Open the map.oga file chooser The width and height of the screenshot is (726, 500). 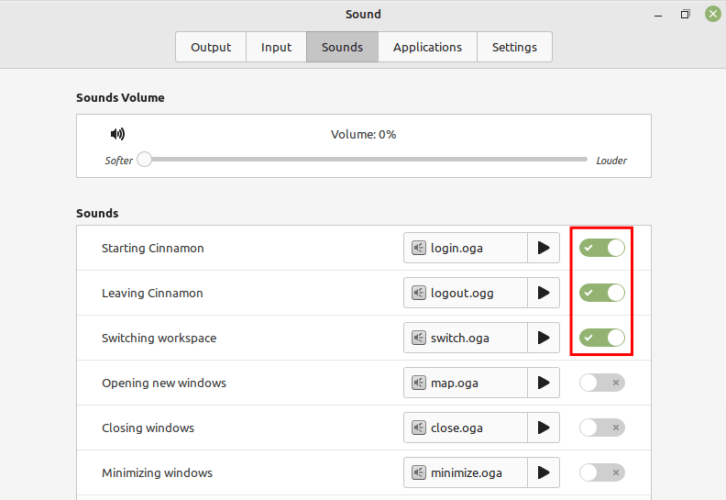tap(466, 383)
